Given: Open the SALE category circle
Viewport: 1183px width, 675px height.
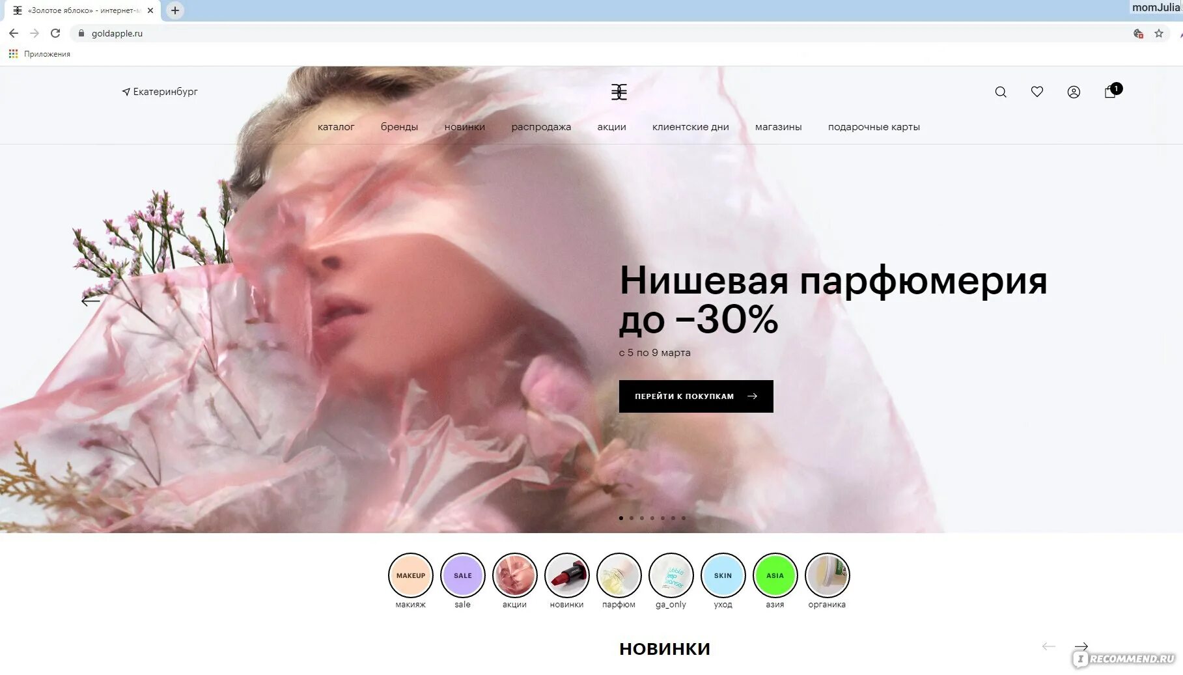Looking at the screenshot, I should [x=463, y=575].
